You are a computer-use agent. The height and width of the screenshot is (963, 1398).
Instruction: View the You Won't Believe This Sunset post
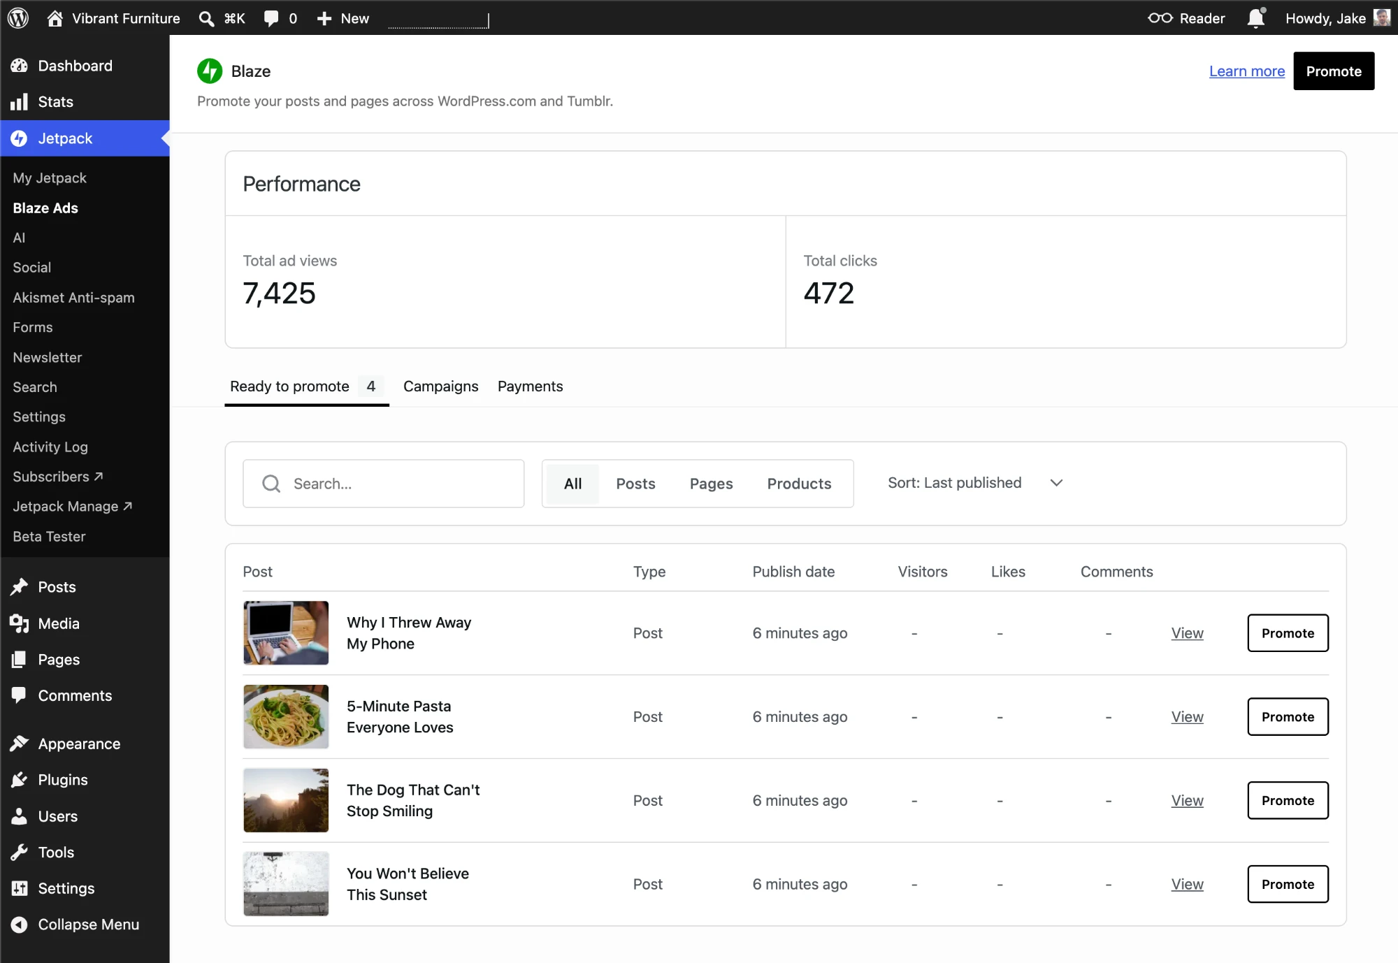1188,885
